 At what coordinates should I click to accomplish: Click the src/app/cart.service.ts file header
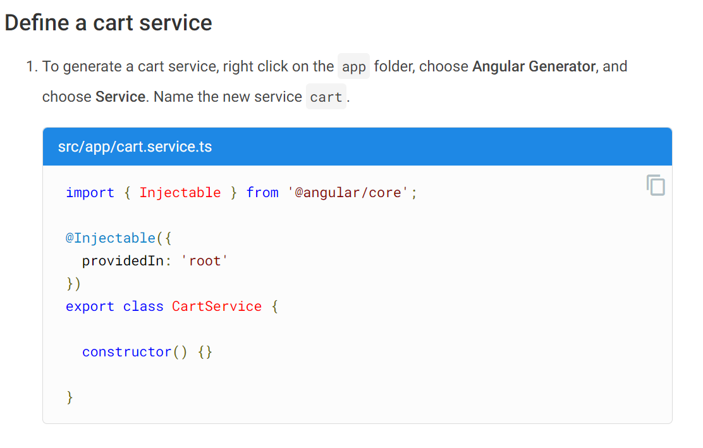[x=357, y=147]
